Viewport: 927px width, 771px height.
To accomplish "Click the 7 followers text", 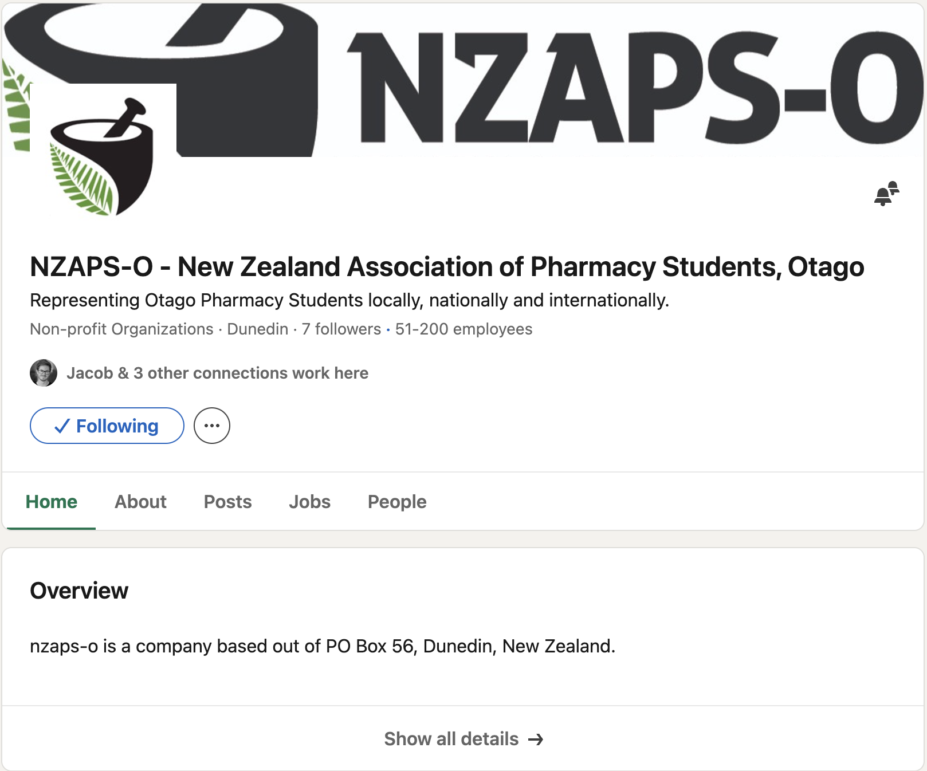I will tap(341, 329).
